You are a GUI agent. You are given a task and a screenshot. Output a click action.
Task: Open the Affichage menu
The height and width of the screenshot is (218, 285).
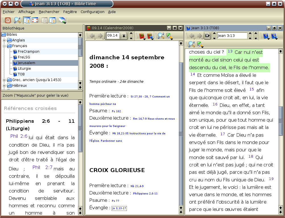point(26,12)
